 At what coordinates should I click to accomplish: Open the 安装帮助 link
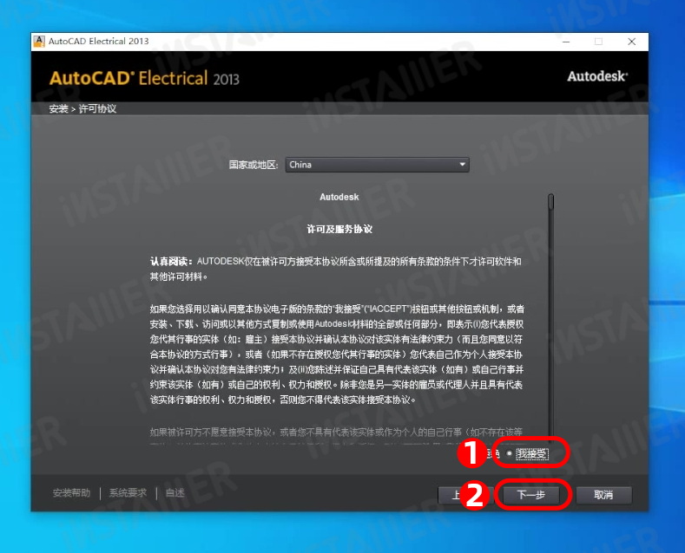coord(72,493)
